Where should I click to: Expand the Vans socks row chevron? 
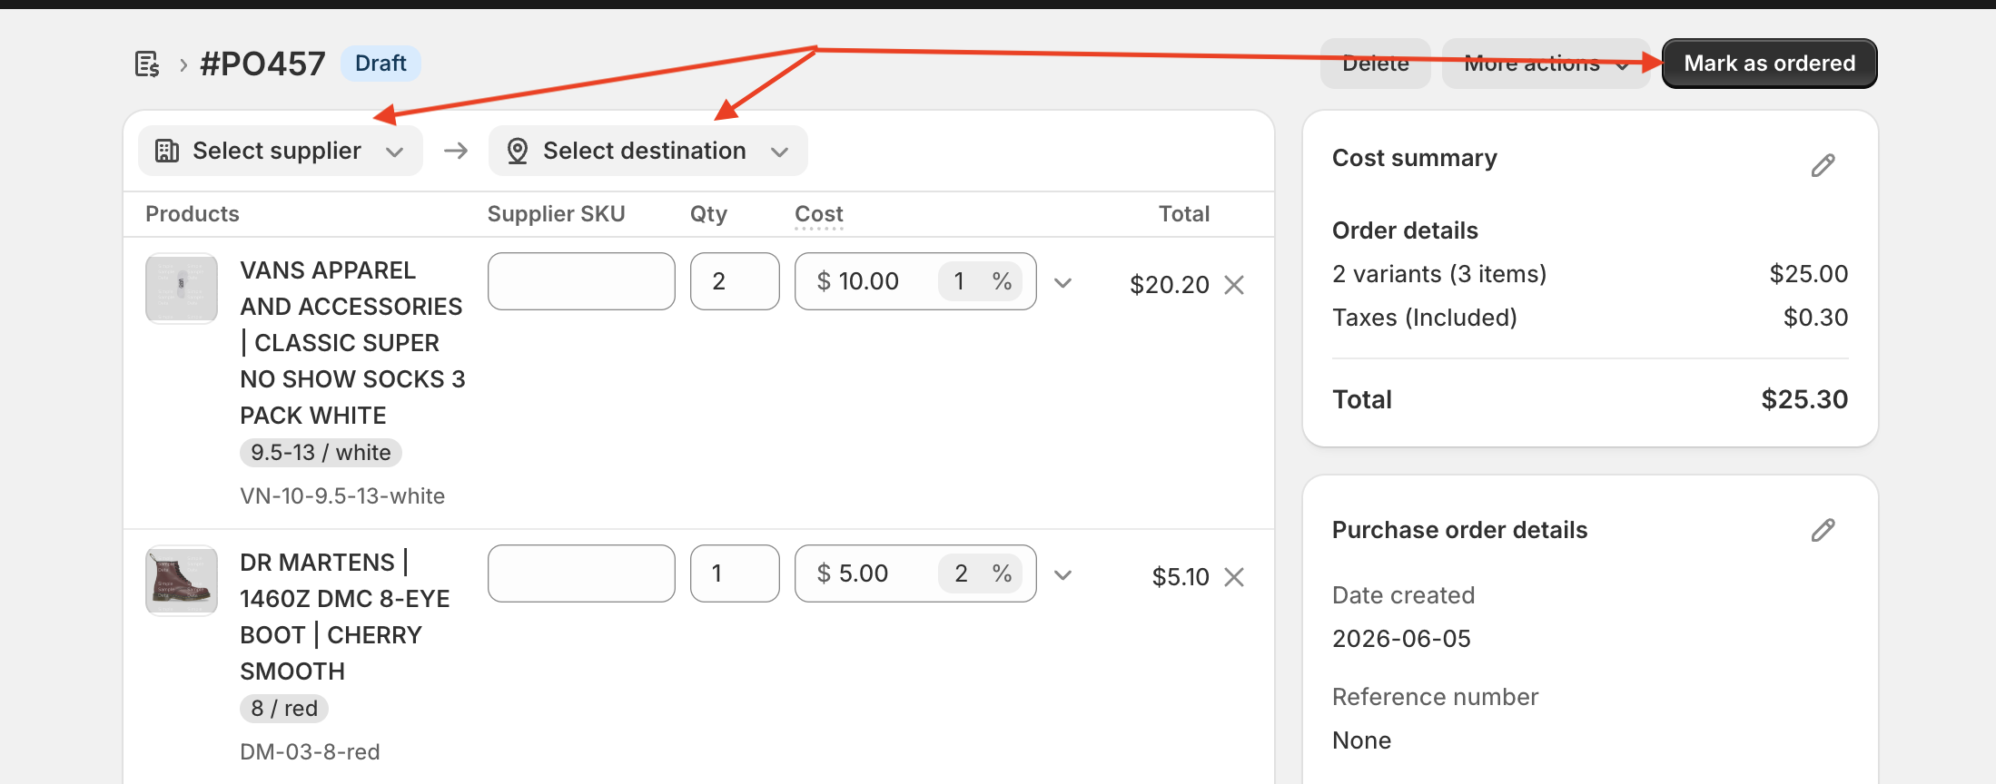tap(1063, 283)
